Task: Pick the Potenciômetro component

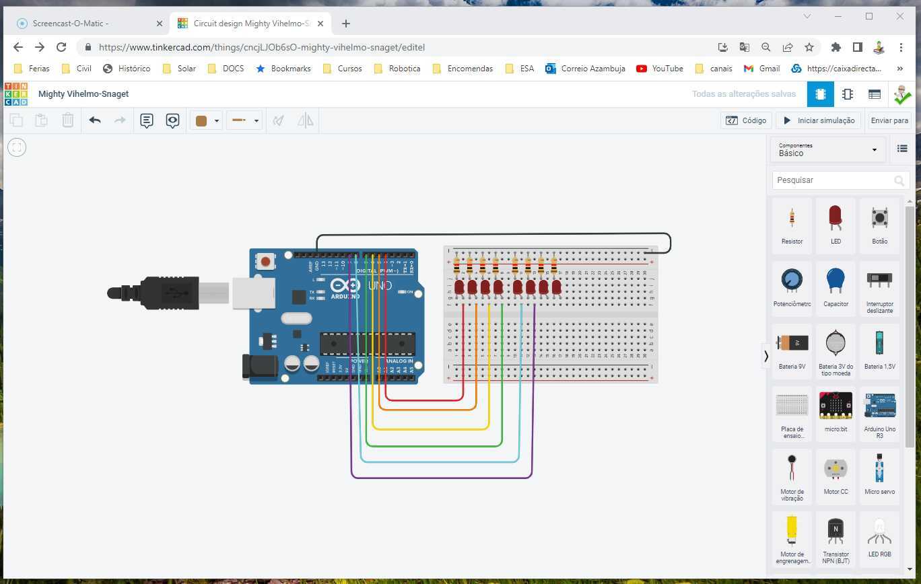Action: tap(792, 287)
